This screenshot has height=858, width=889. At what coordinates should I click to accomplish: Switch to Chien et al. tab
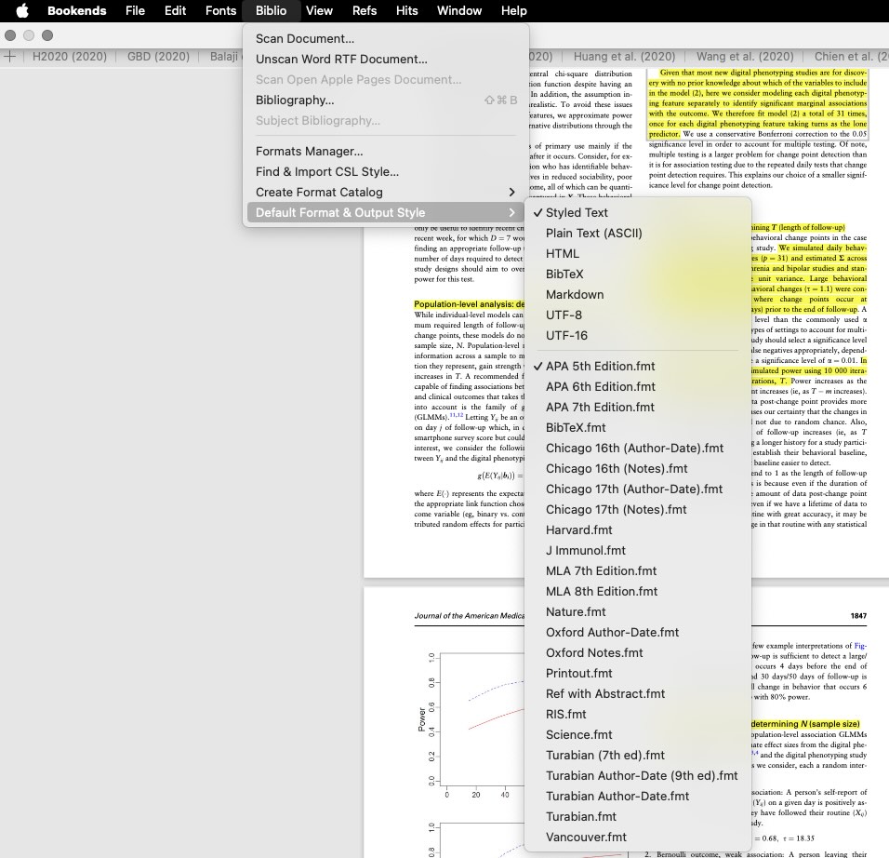(x=851, y=56)
